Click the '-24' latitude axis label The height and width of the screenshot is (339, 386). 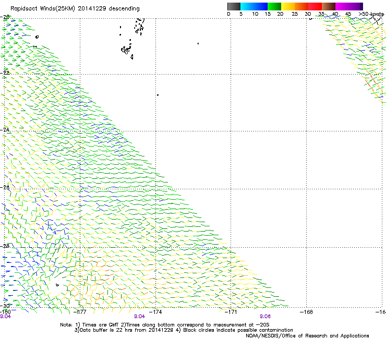click(x=5, y=129)
